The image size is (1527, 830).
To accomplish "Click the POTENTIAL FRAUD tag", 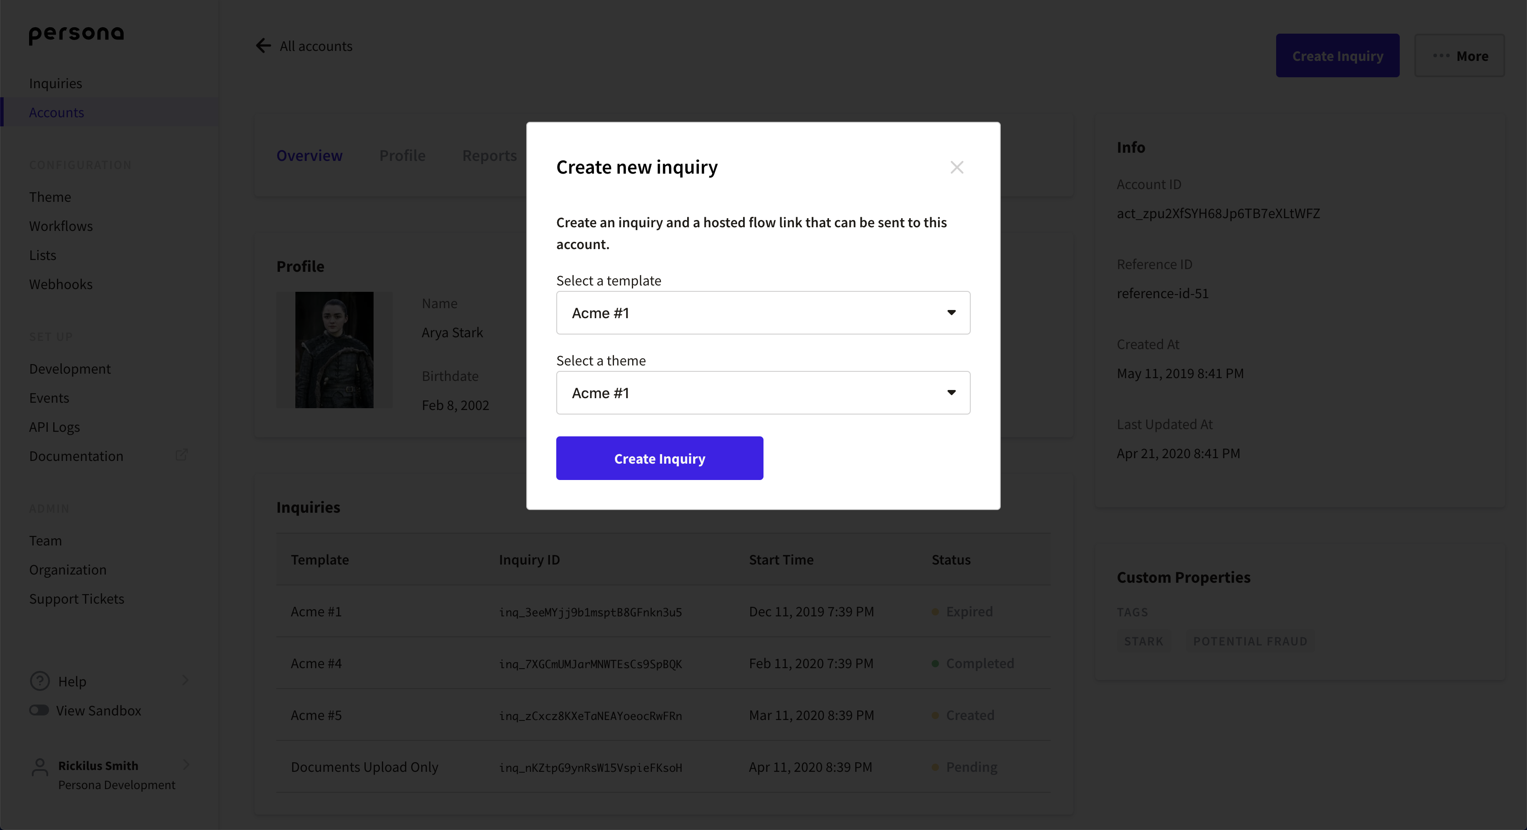I will click(x=1250, y=641).
